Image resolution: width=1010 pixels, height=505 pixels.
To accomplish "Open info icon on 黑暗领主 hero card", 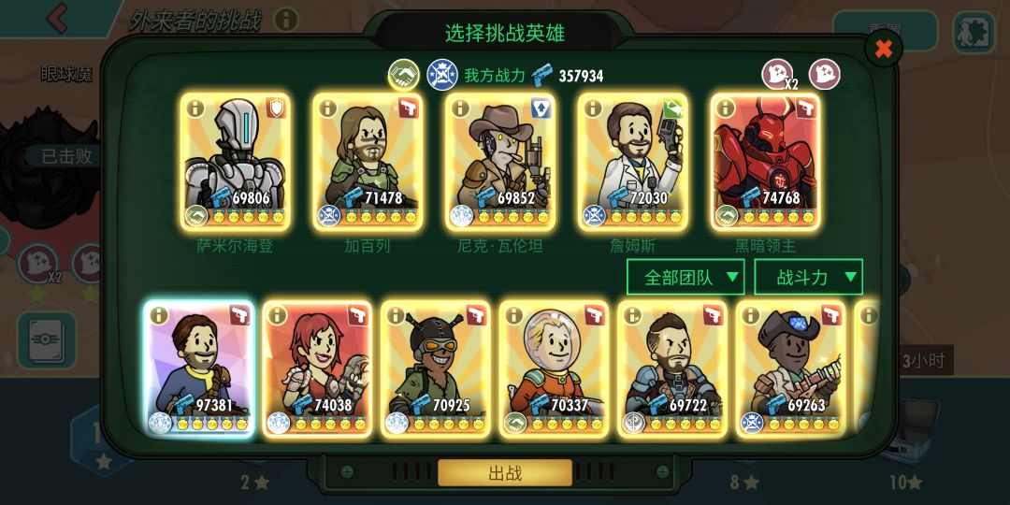I will (x=726, y=108).
